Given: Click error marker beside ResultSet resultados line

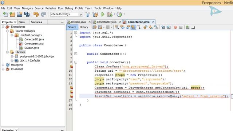Looking at the screenshot, I should click(71, 96).
